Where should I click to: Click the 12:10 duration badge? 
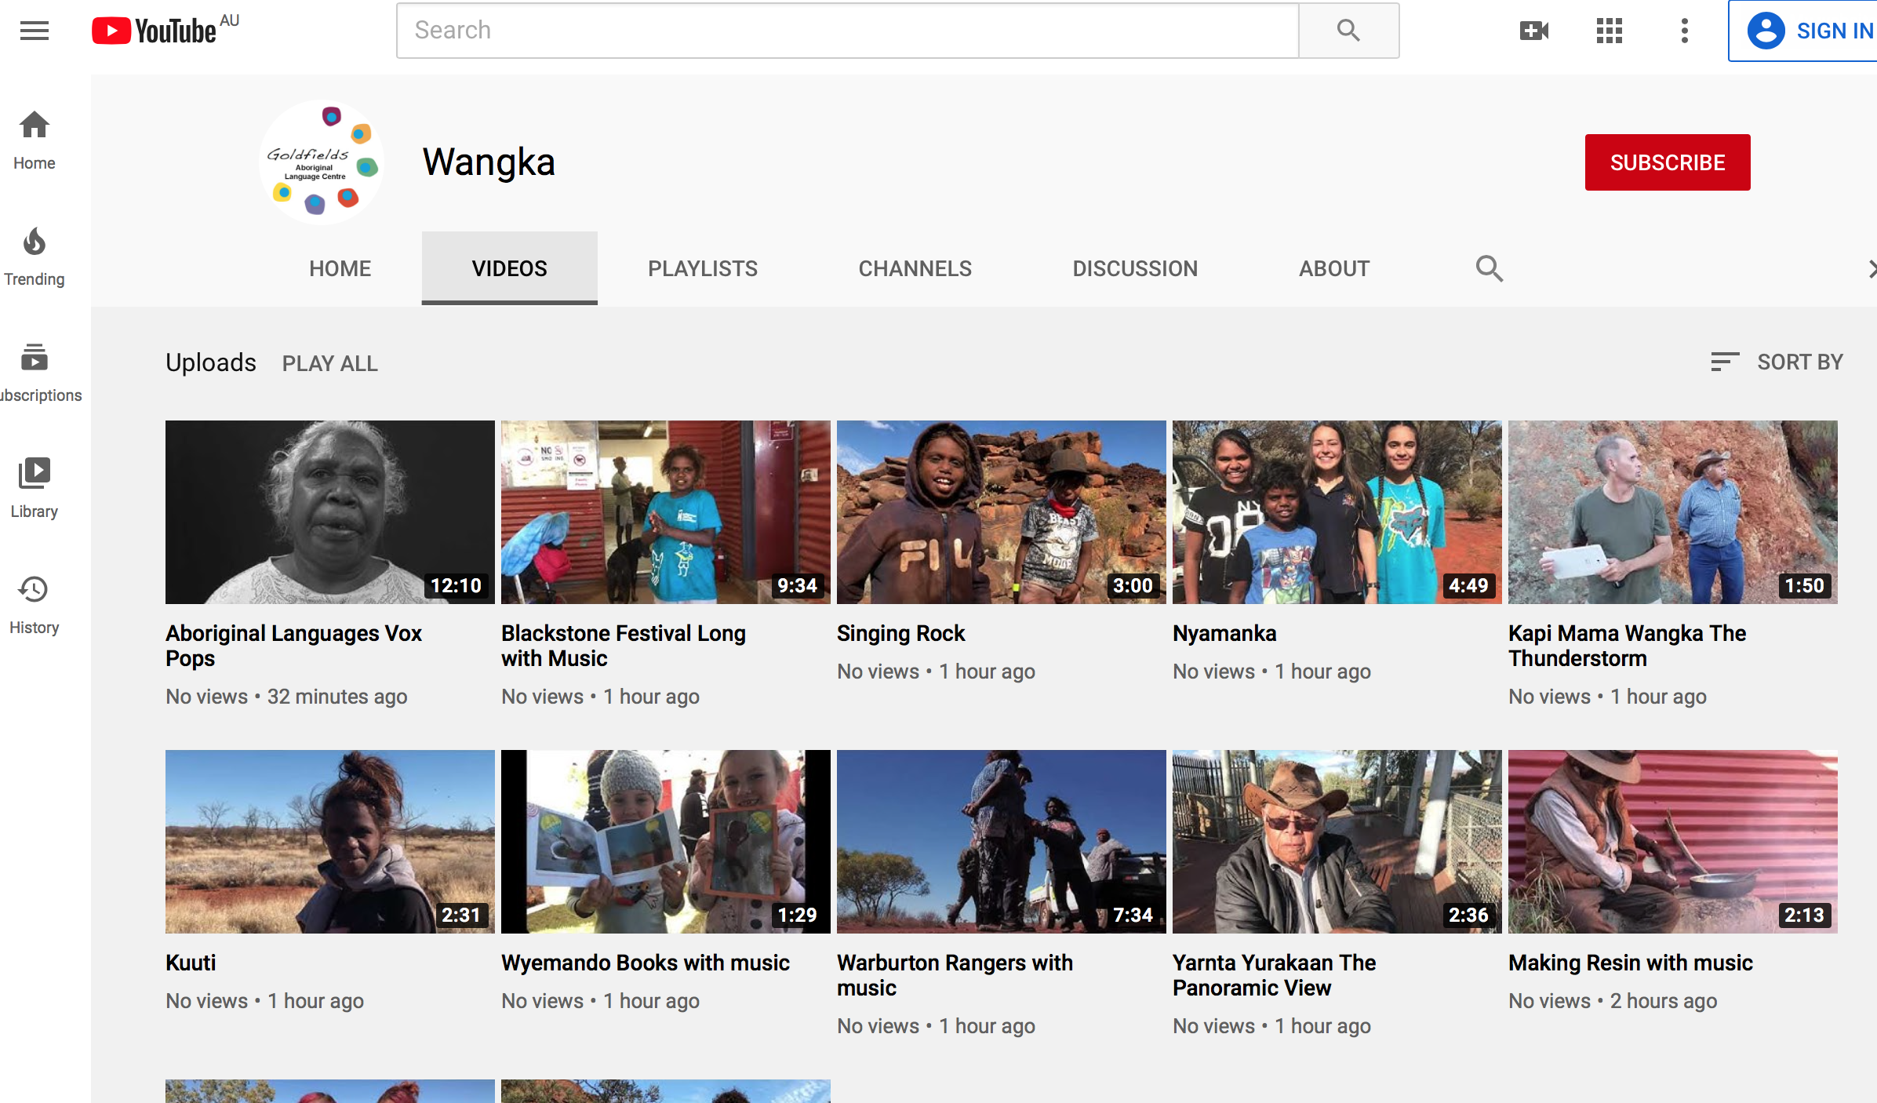(x=456, y=586)
